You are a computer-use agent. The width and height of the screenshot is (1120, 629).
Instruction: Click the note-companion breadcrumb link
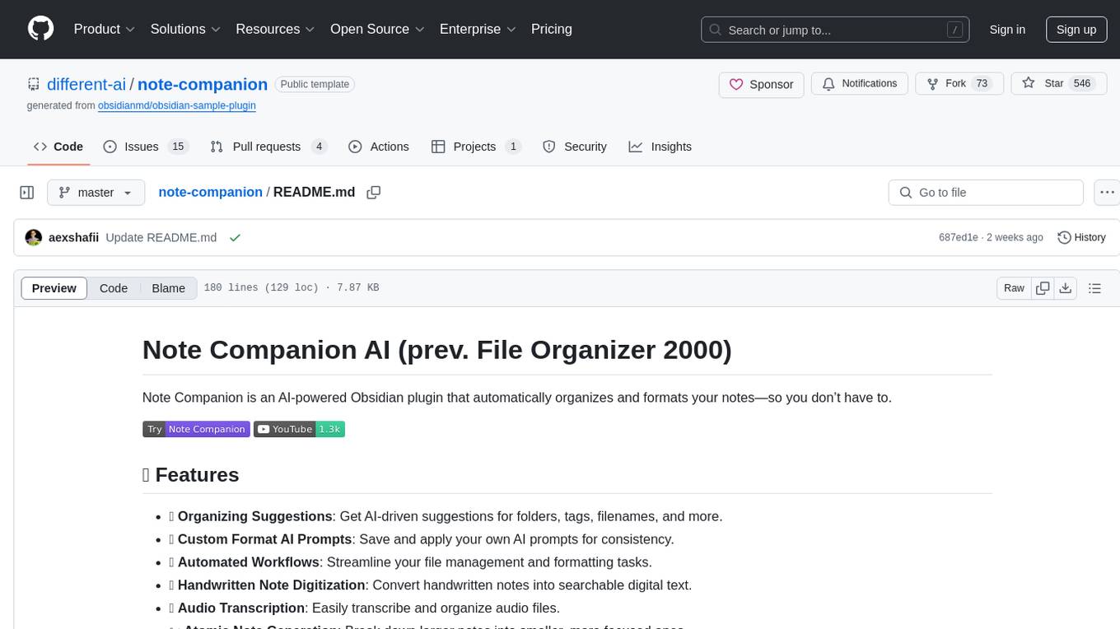(210, 192)
